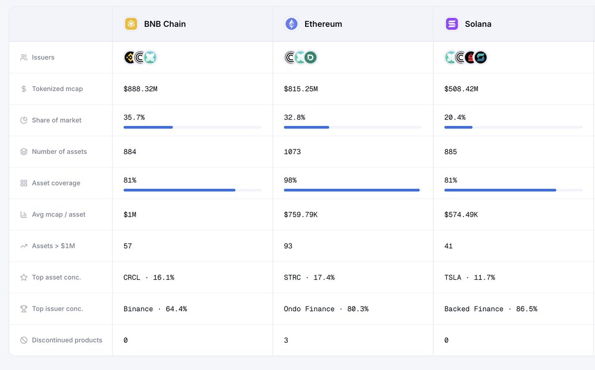This screenshot has height=370, width=595.
Task: Click the trending arrow icon beside Assets > $1M
Action: [x=23, y=246]
